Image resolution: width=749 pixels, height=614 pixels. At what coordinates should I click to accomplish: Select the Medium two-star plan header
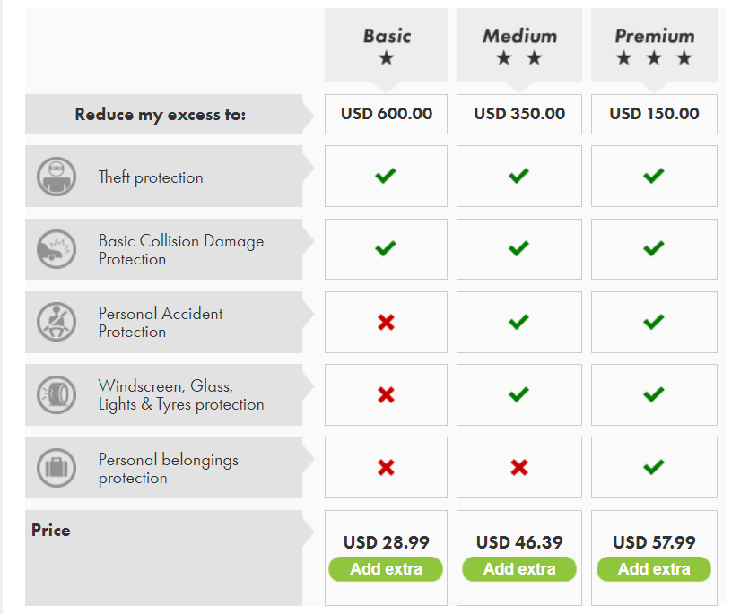(519, 46)
